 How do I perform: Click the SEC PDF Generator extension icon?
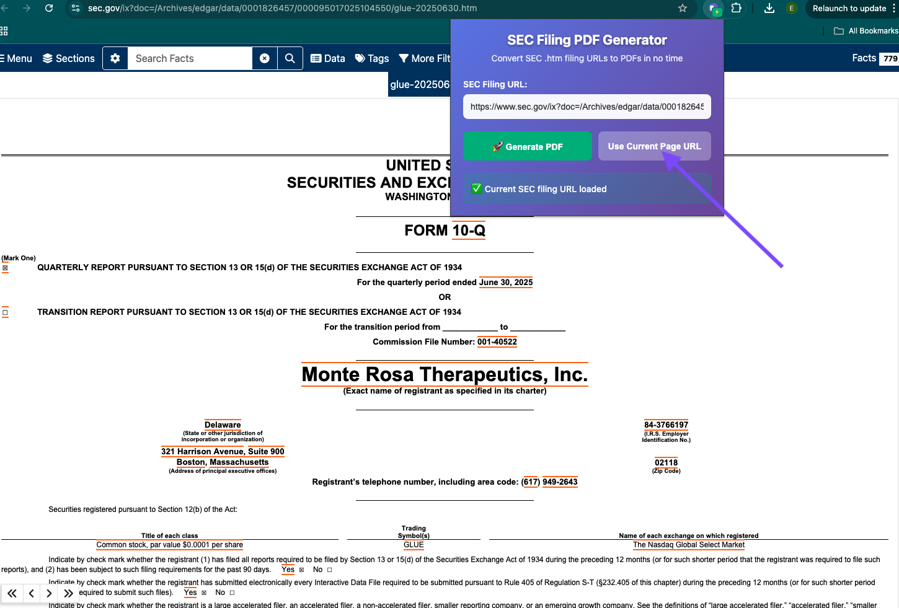714,9
